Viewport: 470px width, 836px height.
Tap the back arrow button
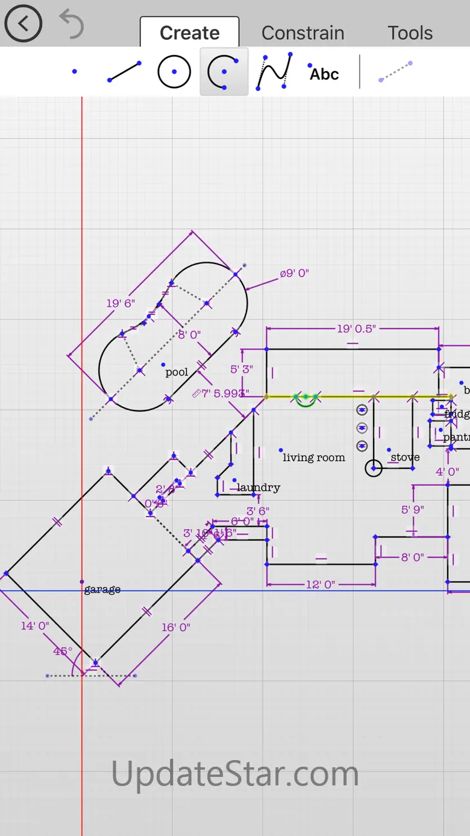pyautogui.click(x=23, y=24)
